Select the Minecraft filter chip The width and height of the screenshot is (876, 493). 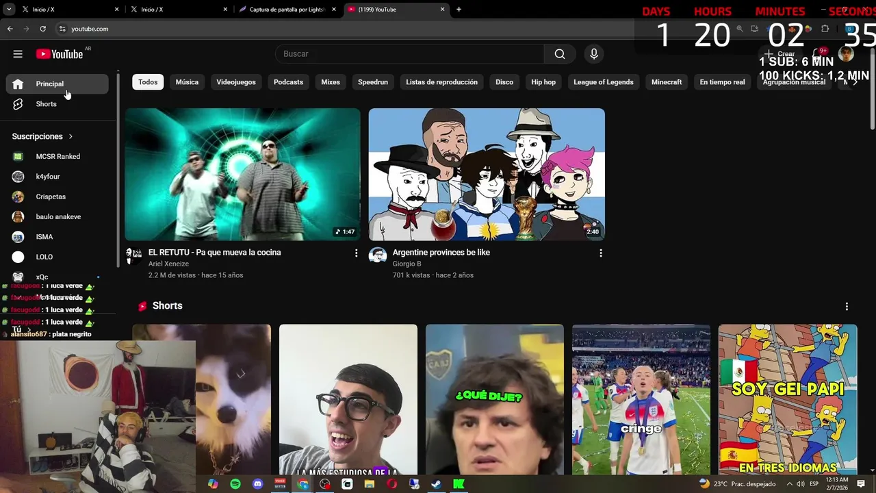tap(667, 82)
